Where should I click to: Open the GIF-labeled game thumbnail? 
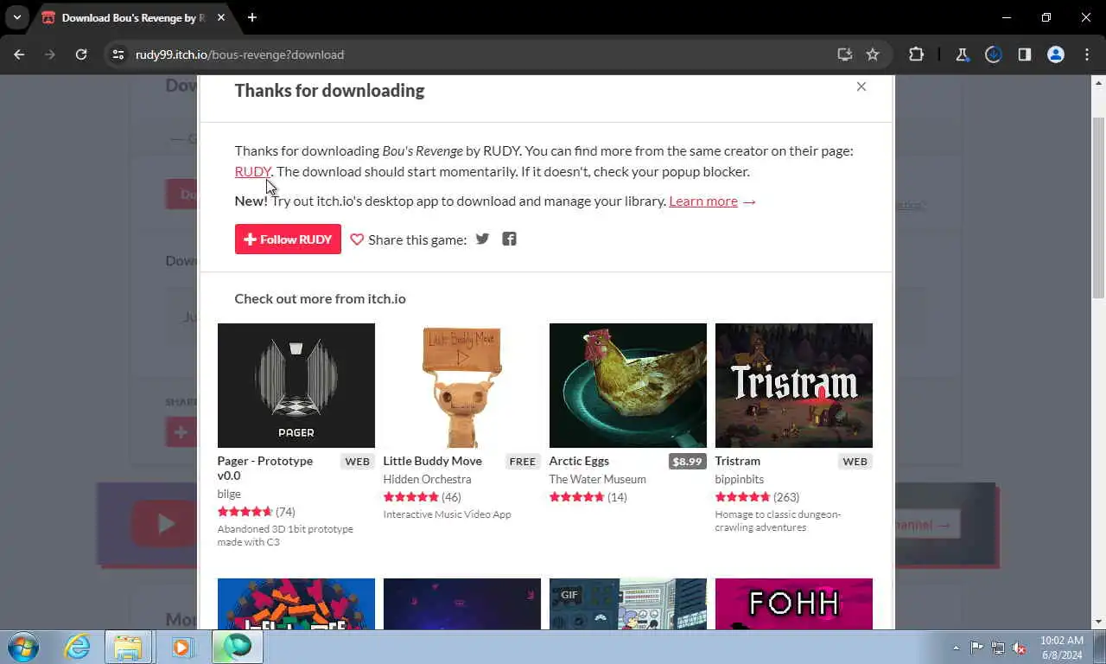coord(628,603)
